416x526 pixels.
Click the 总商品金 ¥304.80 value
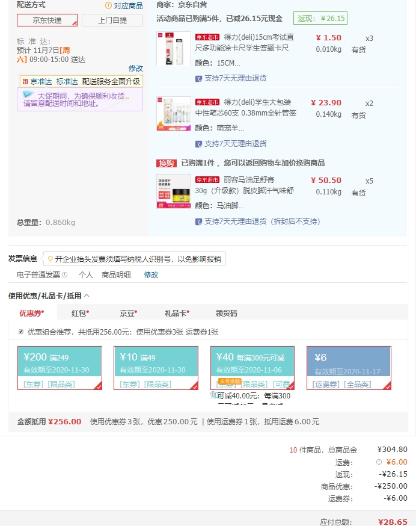[392, 450]
